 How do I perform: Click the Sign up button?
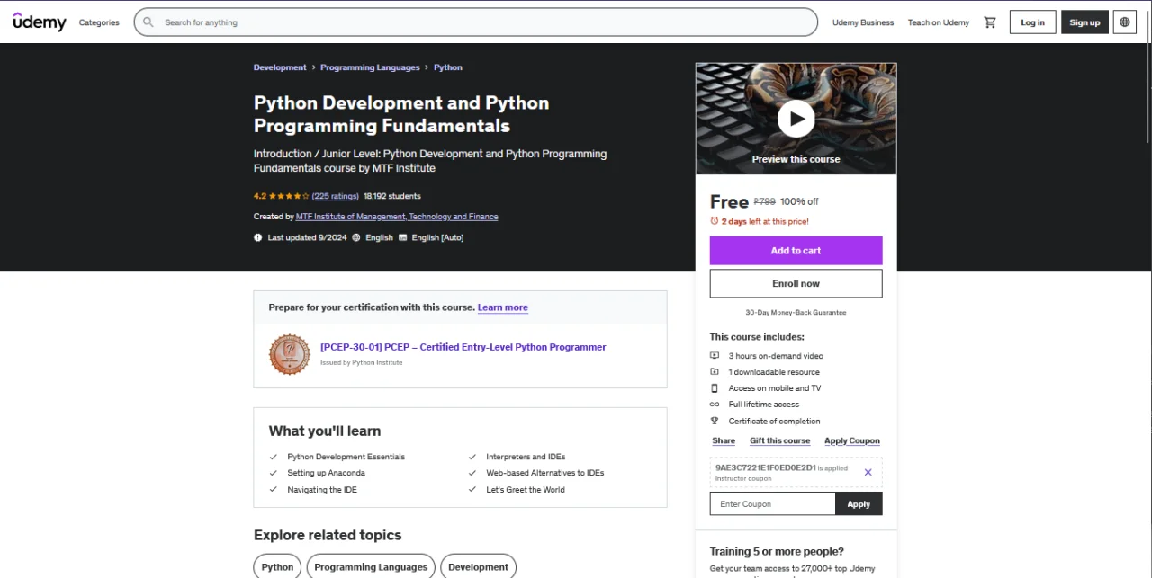click(x=1084, y=22)
